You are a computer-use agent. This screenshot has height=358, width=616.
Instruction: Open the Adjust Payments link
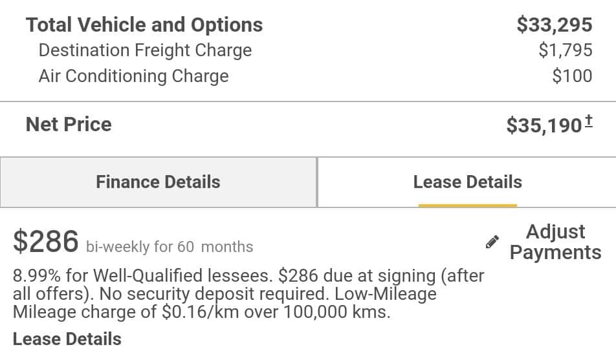click(x=555, y=242)
